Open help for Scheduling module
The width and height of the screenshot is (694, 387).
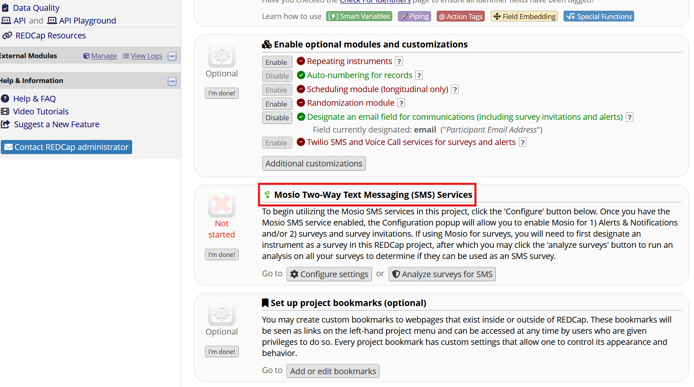click(x=455, y=90)
